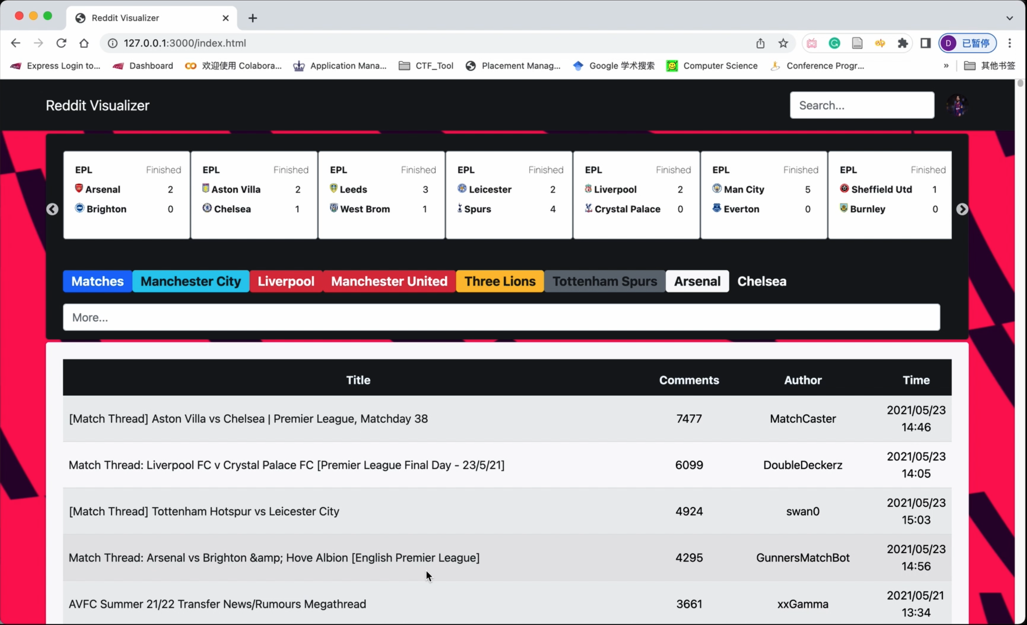
Task: Open the user avatar in the header
Action: coord(957,105)
